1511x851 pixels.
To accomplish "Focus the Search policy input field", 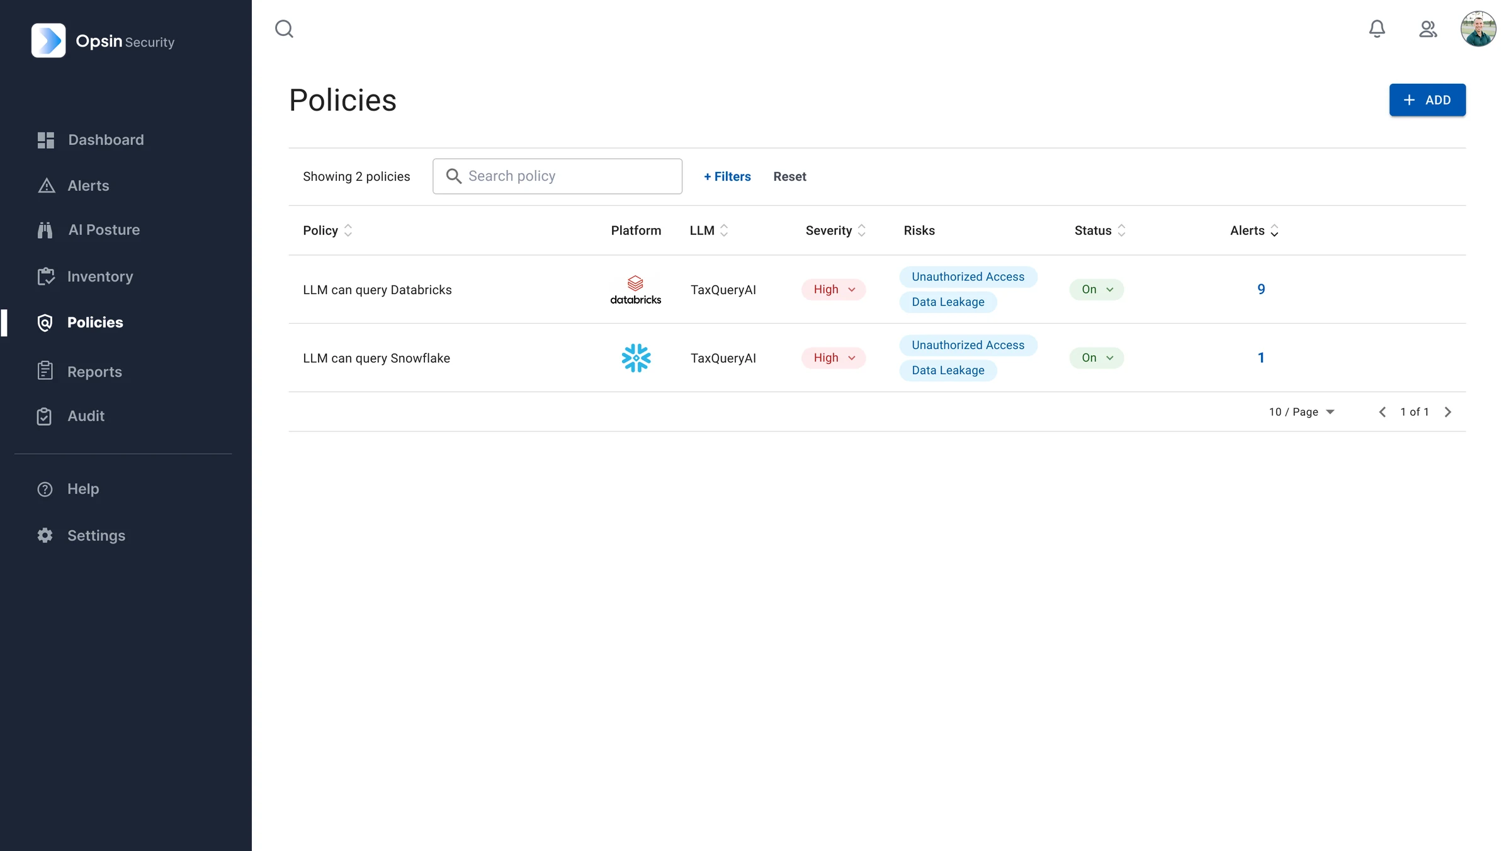I will [x=557, y=176].
